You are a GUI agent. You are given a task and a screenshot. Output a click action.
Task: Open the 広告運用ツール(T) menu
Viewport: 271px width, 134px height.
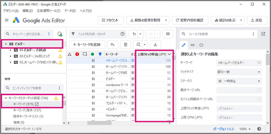[x=49, y=11]
